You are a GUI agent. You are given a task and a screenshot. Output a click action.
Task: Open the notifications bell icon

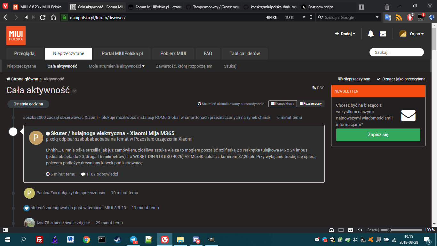[x=370, y=34]
